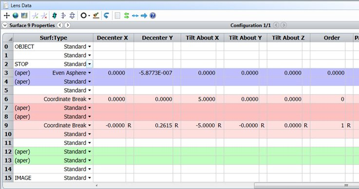Open the surface type dropdown for surface 10
This screenshot has width=359, height=189.
tap(90, 134)
